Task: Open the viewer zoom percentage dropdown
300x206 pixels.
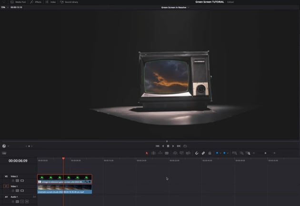Action: (x=5, y=7)
